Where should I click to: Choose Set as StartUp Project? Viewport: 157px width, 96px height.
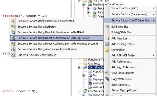point(130,90)
